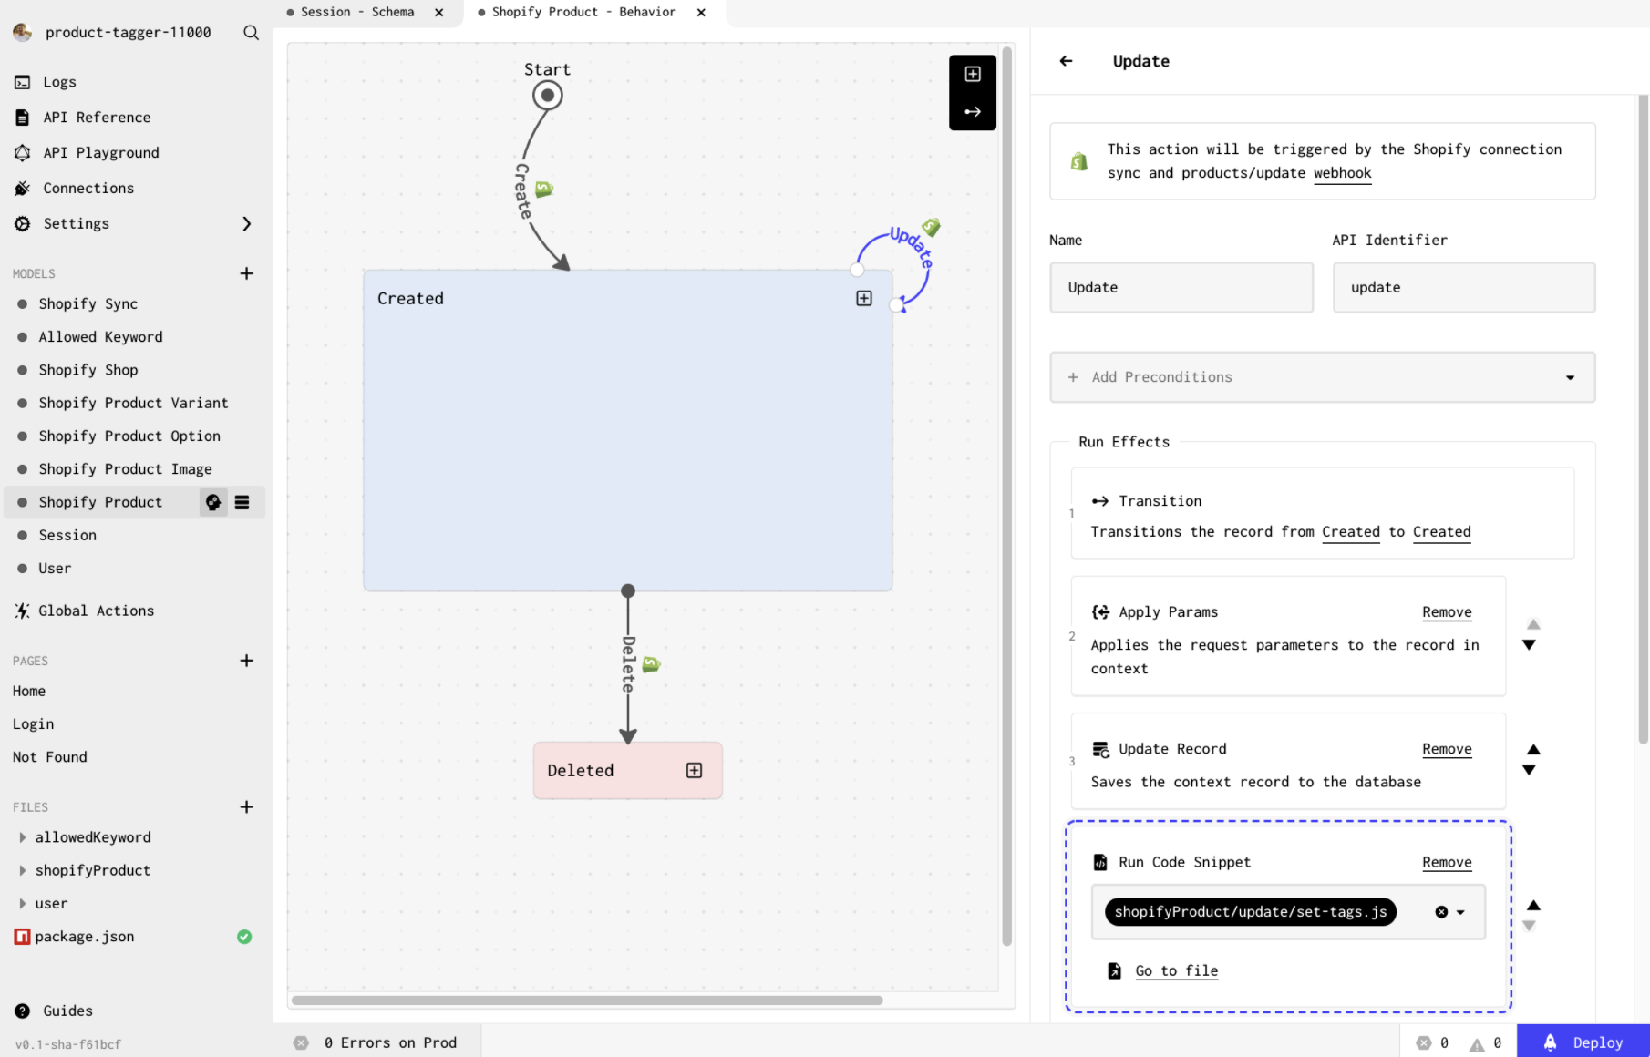Select the User model

(55, 569)
